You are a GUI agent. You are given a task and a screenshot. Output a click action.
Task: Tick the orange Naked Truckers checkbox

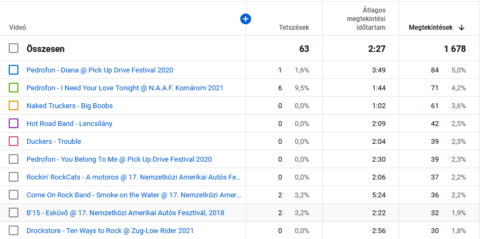tap(14, 105)
